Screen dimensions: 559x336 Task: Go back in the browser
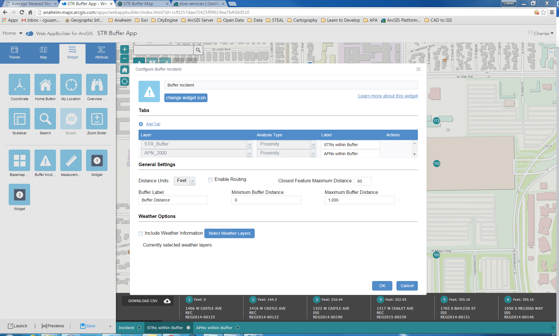[5, 12]
